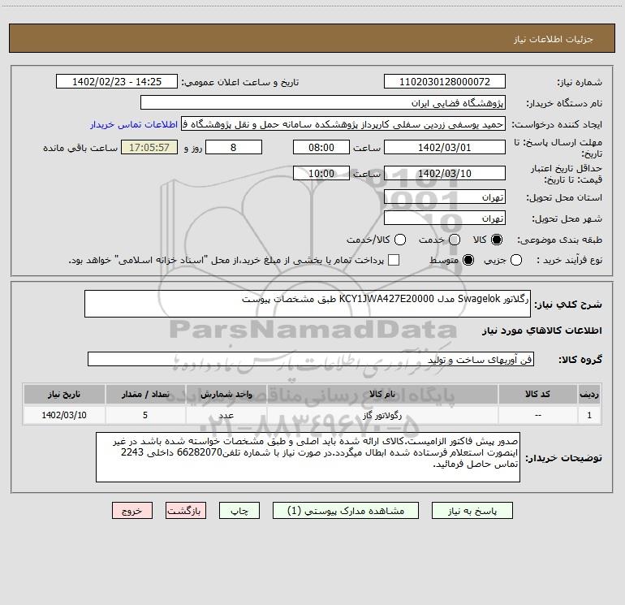Click the price validity date 1402/03/10 field
Screen dimensions: 625x605
point(445,174)
